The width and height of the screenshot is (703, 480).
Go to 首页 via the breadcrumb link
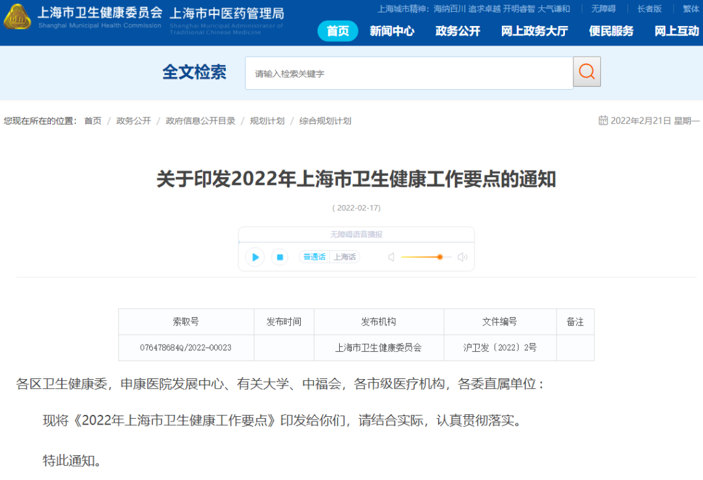[x=92, y=120]
